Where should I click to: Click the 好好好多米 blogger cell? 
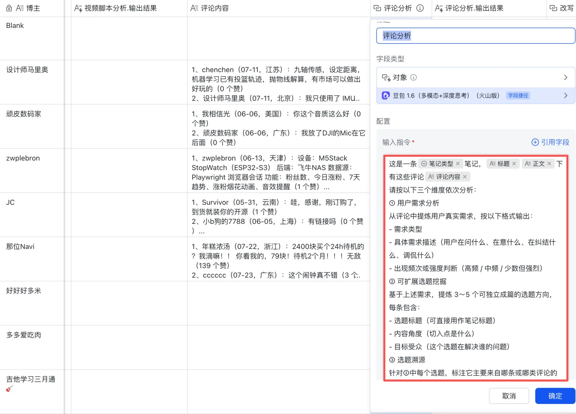click(x=32, y=303)
